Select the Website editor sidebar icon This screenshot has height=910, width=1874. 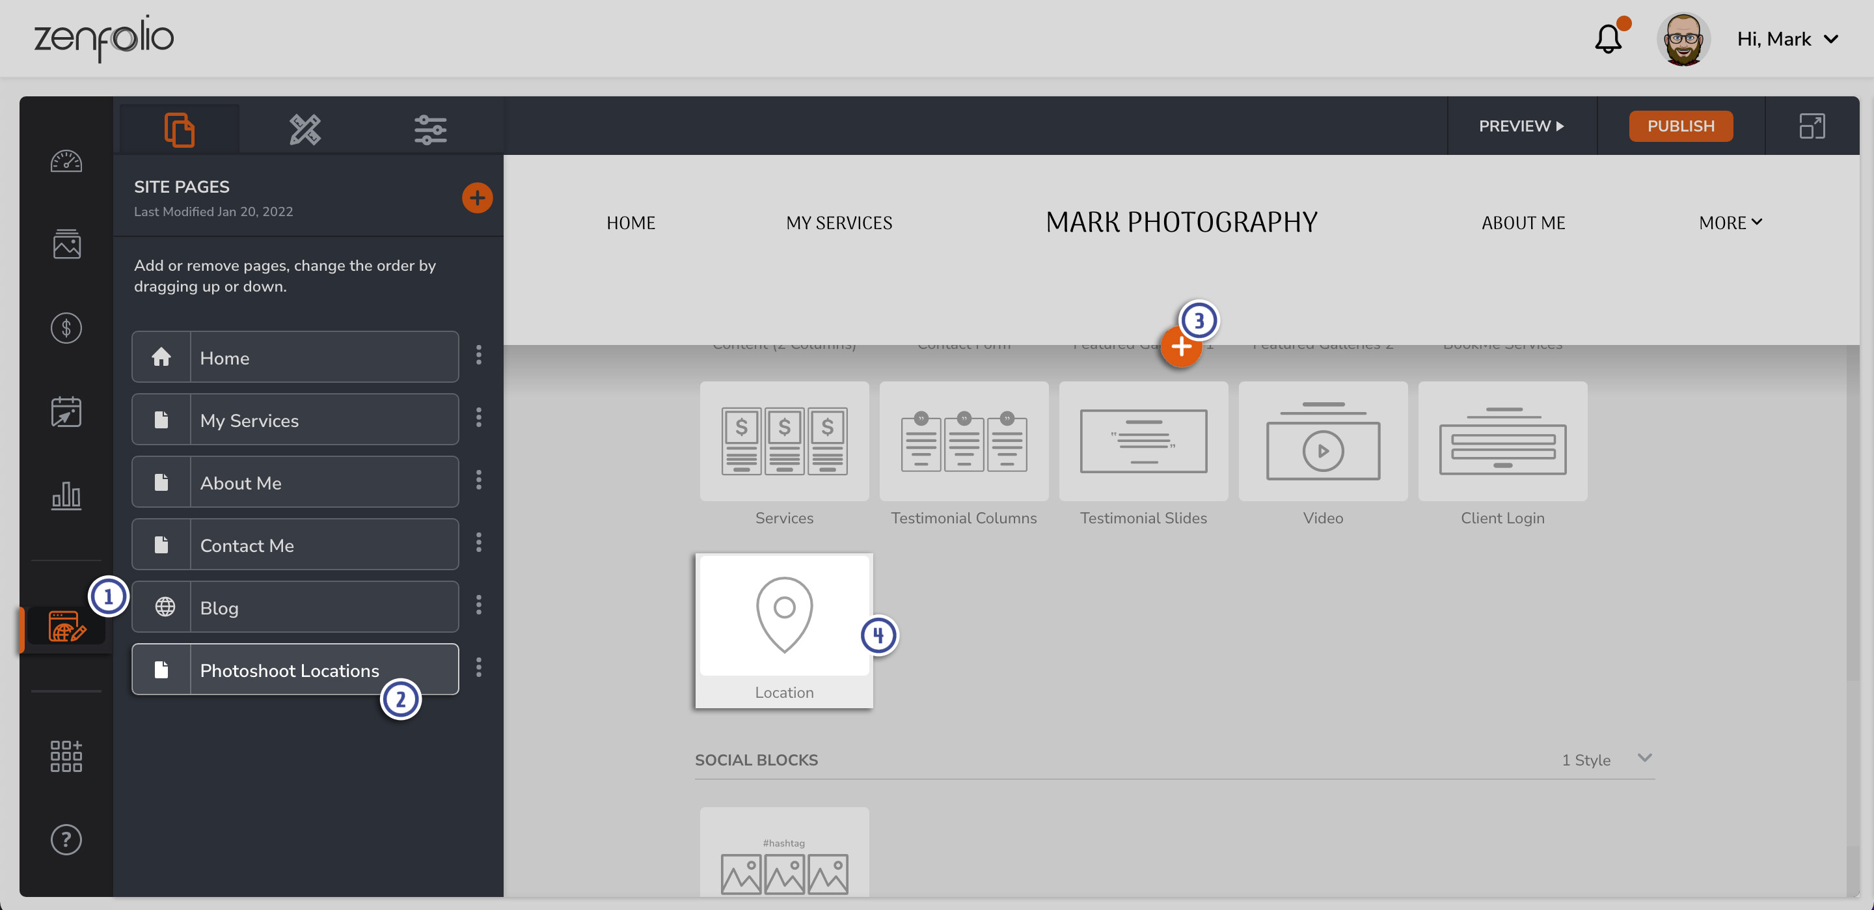66,627
